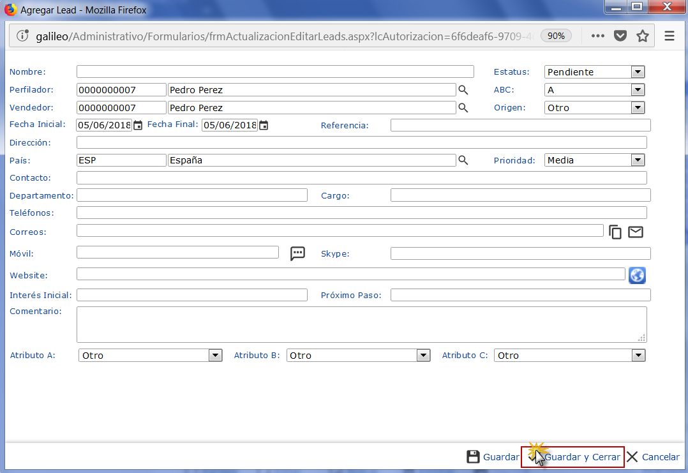Focus the Website input field

pyautogui.click(x=350, y=274)
